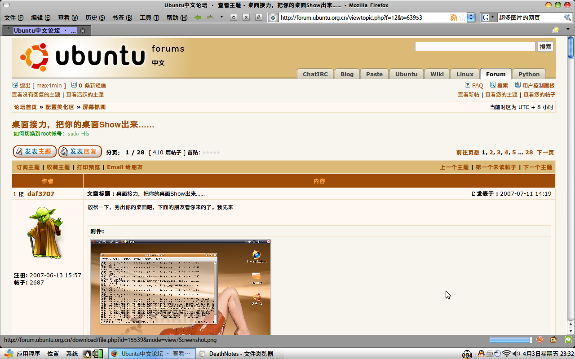Viewport: 575px width, 359px height.
Task: Bookmark this page with the star icon
Action: click(x=462, y=18)
